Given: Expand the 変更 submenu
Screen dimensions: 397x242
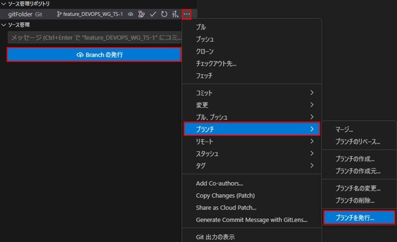Looking at the screenshot, I should tap(252, 105).
